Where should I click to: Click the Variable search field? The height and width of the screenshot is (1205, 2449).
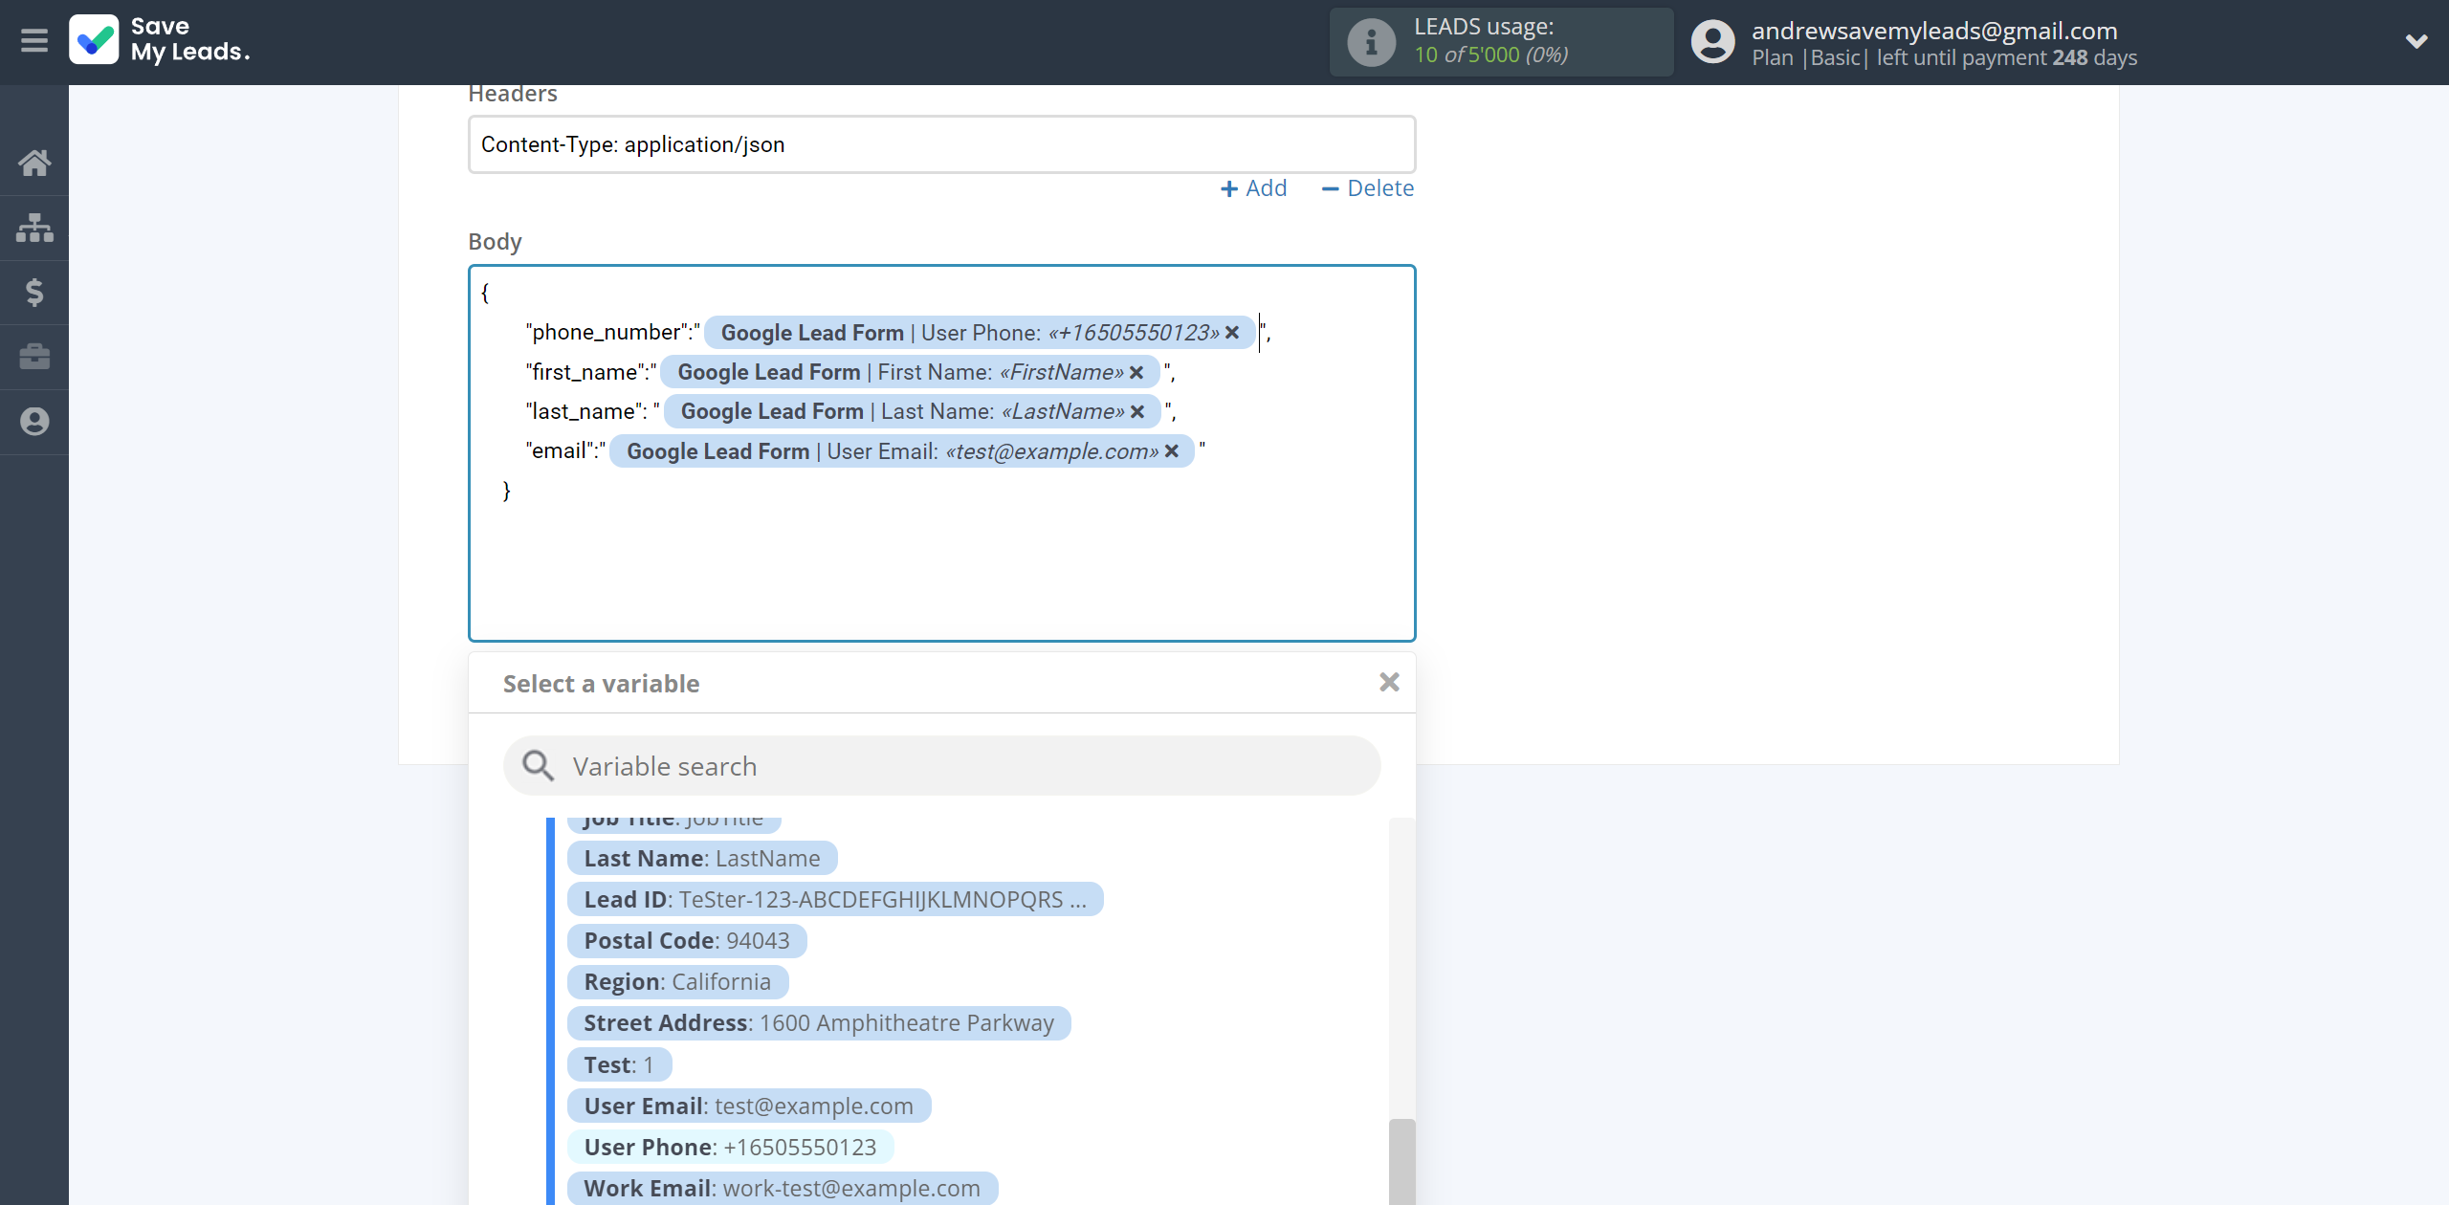(942, 766)
